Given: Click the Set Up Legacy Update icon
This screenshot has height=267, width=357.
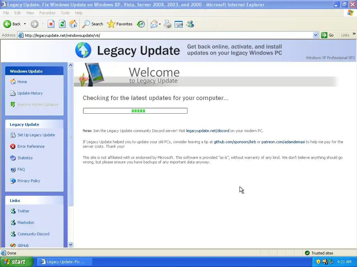Looking at the screenshot, I should [x=13, y=135].
